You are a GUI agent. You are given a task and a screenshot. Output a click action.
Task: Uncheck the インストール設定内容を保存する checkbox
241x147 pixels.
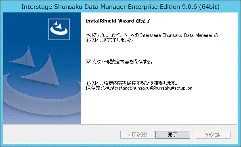tap(88, 62)
